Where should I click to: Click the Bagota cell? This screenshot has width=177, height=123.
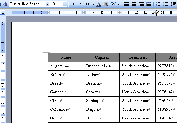click(x=102, y=109)
